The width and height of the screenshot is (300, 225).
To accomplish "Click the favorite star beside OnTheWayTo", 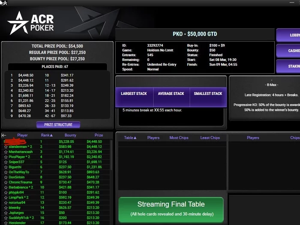I will pos(6,172).
